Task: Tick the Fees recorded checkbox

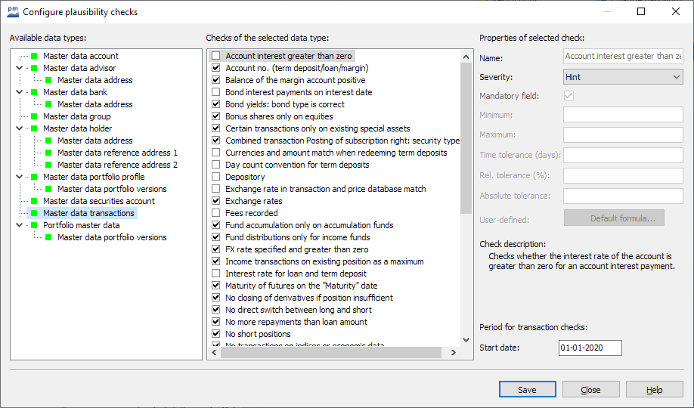Action: point(216,213)
